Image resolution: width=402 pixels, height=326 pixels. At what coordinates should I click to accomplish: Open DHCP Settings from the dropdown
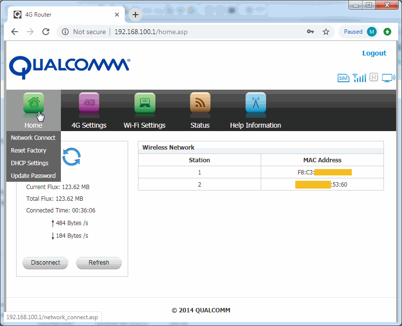click(x=33, y=163)
